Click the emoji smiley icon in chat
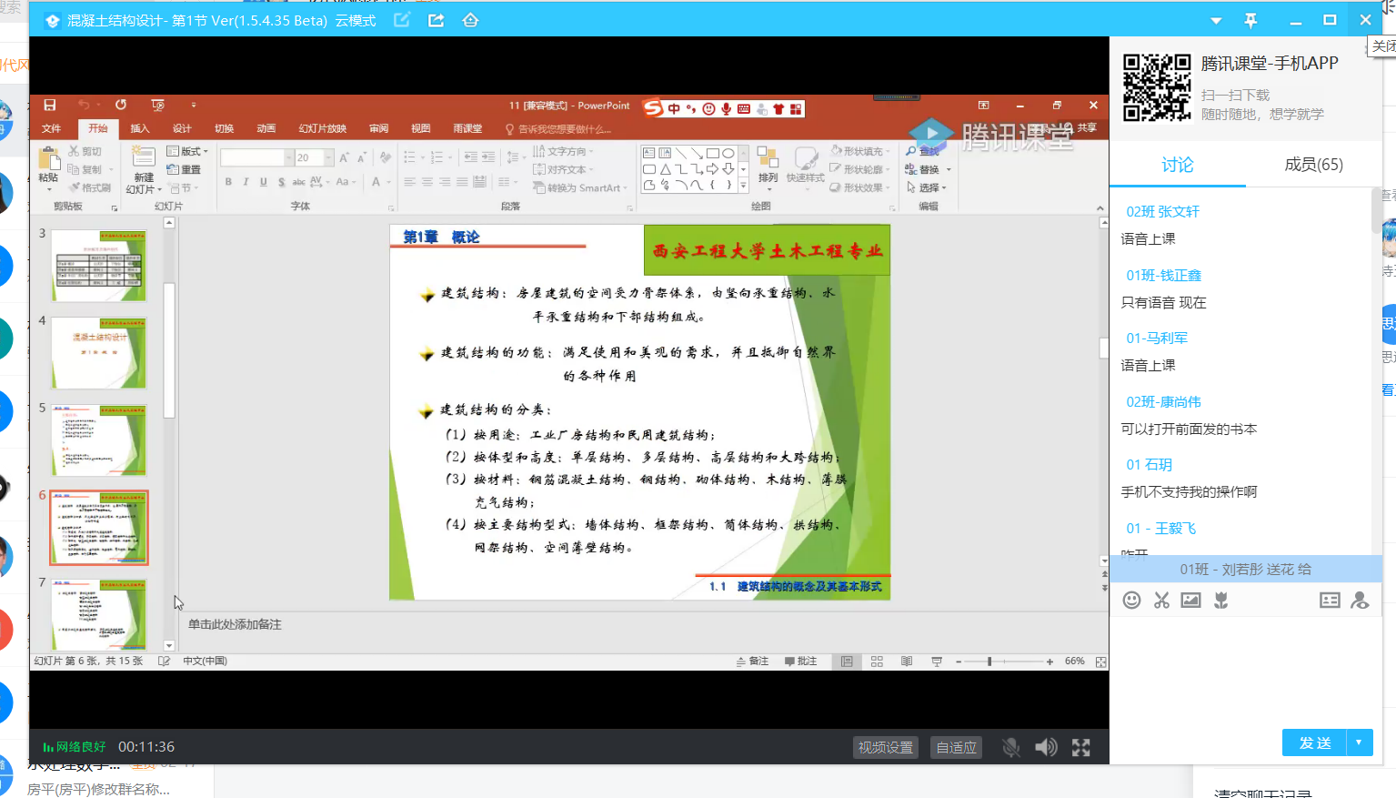 click(1131, 601)
